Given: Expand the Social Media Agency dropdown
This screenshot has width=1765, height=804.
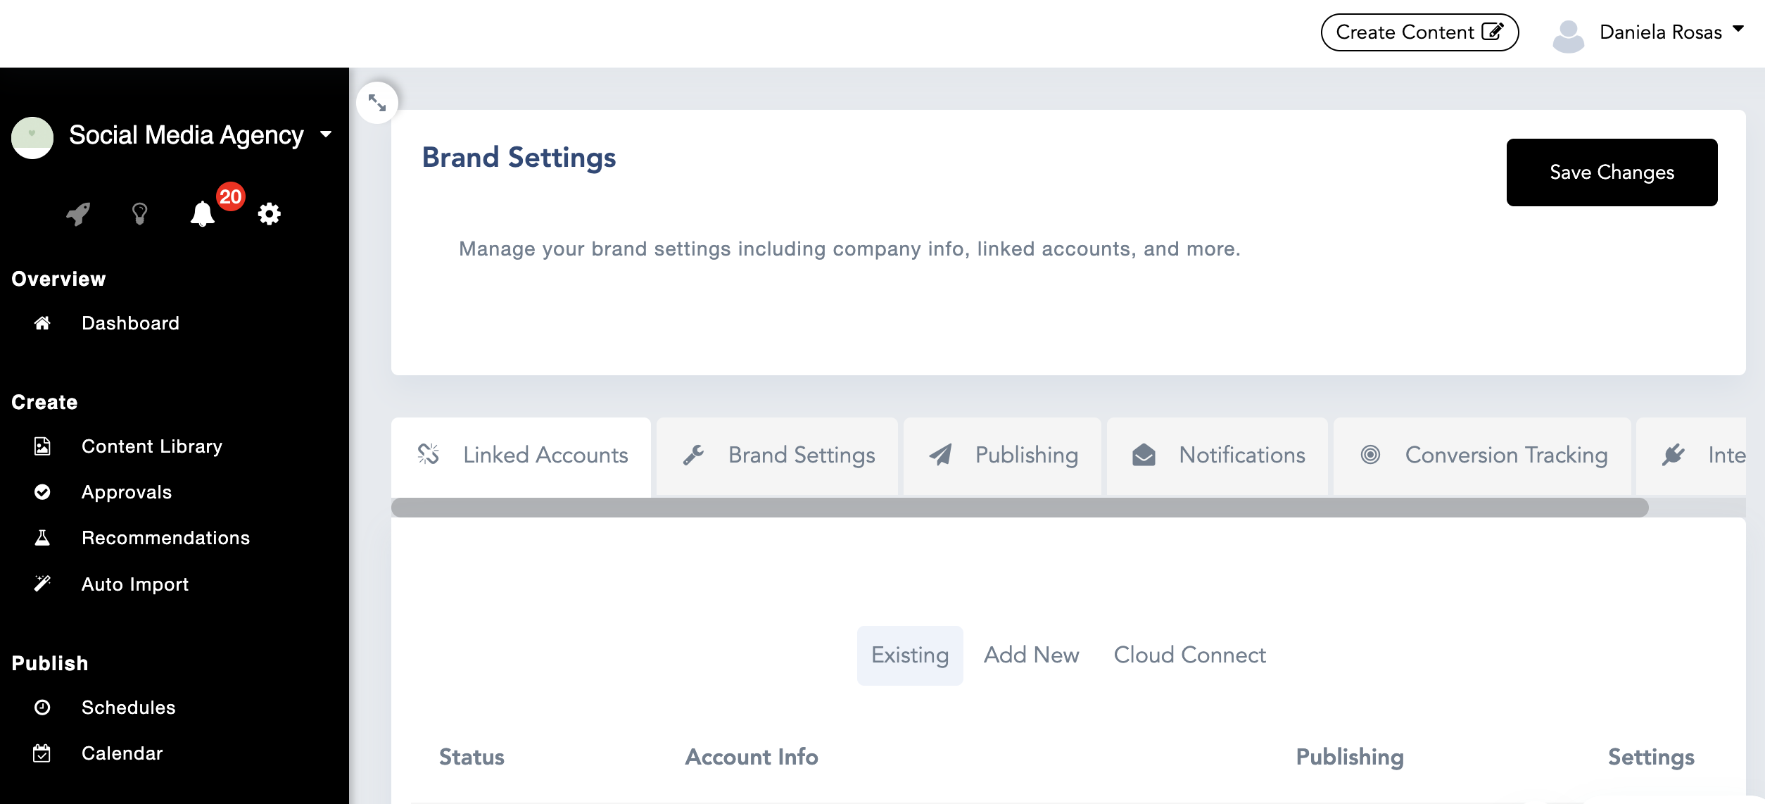Looking at the screenshot, I should 326,134.
